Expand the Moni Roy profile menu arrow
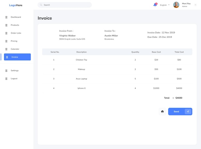Screen dimensions: 201x149 click(195, 5)
